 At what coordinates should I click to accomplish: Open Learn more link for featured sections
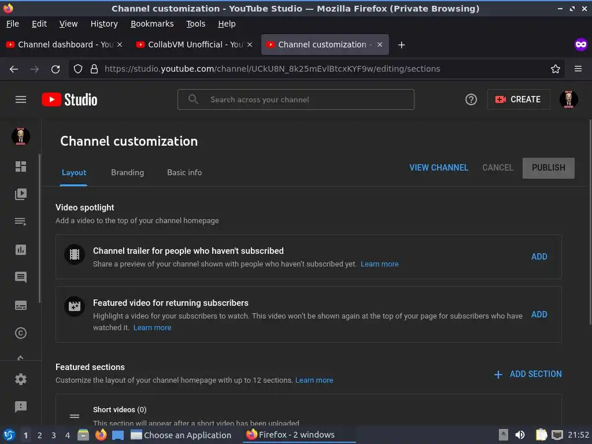coord(314,380)
